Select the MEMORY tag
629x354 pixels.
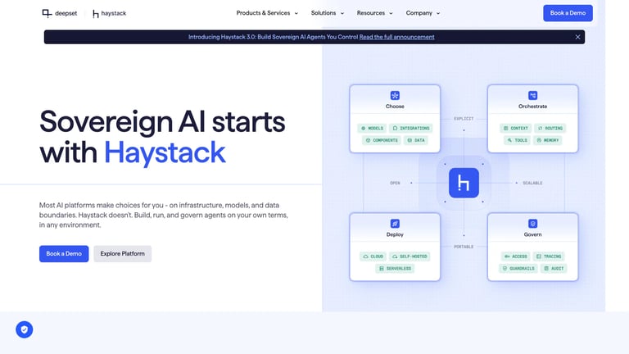[x=548, y=140]
